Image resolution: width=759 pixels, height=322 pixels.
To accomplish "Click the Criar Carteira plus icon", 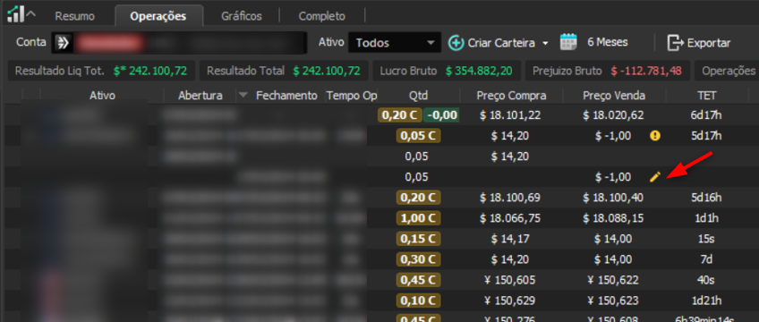I will pyautogui.click(x=456, y=43).
